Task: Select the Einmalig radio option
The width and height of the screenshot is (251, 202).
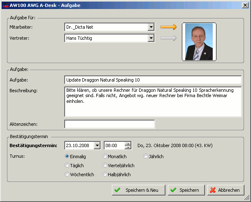Action: pos(67,157)
